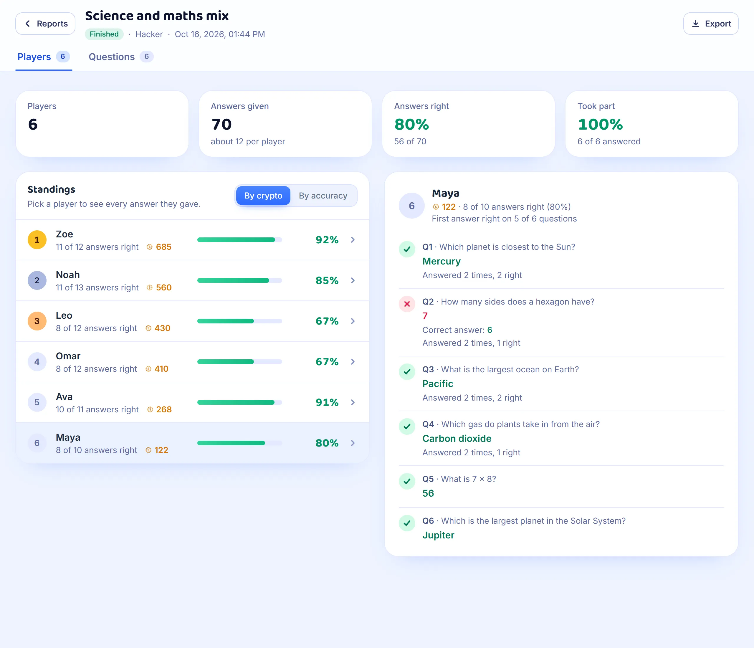Select the Players tab
Viewport: 754px width, 648px height.
click(x=44, y=57)
